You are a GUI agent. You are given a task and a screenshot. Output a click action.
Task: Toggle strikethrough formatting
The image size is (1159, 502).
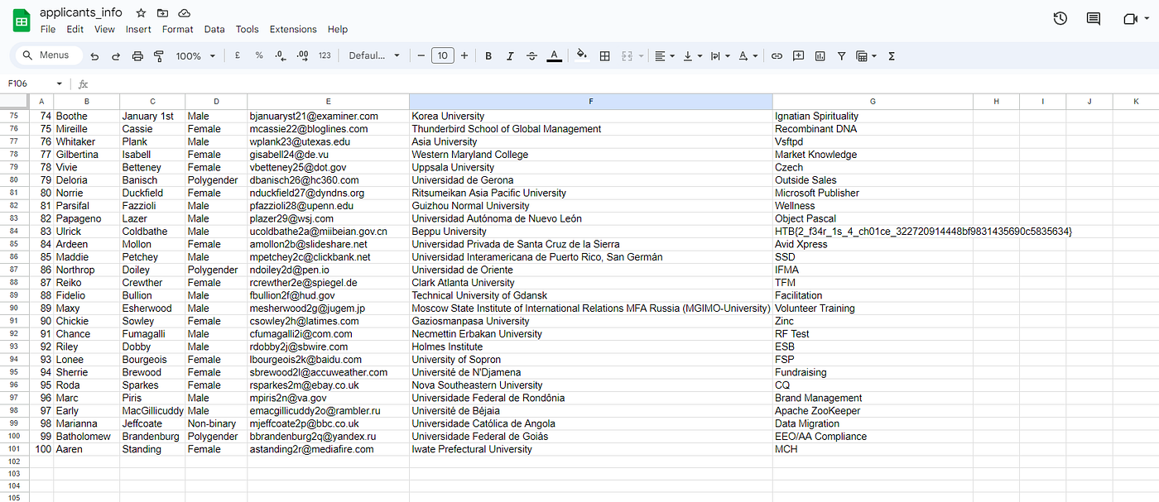531,56
